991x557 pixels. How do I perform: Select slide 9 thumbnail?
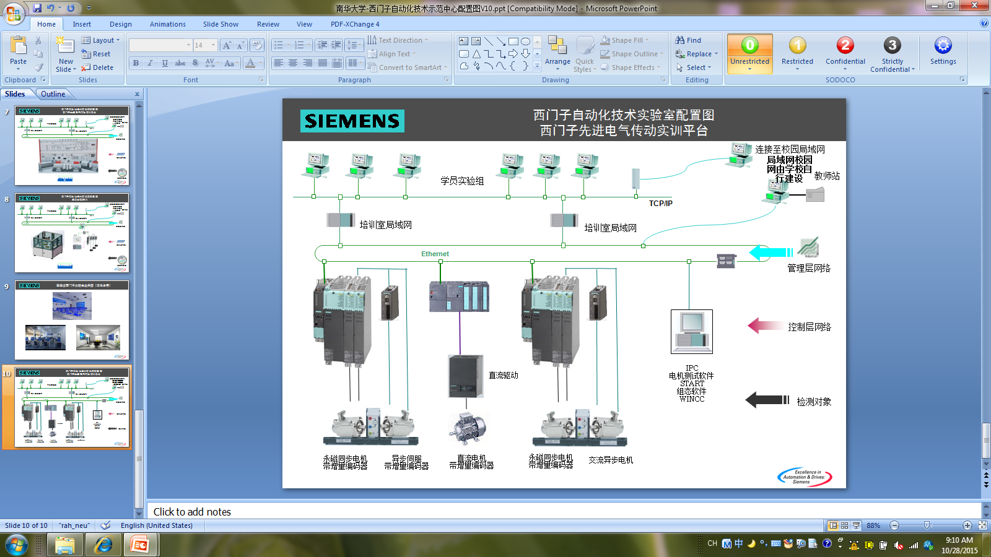(72, 320)
